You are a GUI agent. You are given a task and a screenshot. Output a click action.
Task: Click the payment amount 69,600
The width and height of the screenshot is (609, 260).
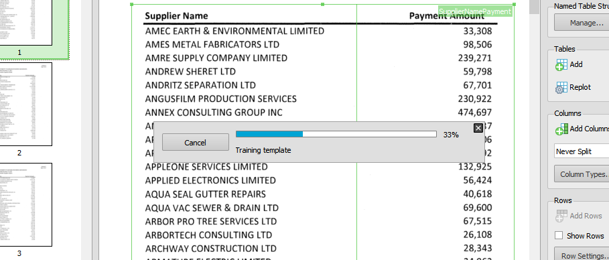tap(477, 208)
